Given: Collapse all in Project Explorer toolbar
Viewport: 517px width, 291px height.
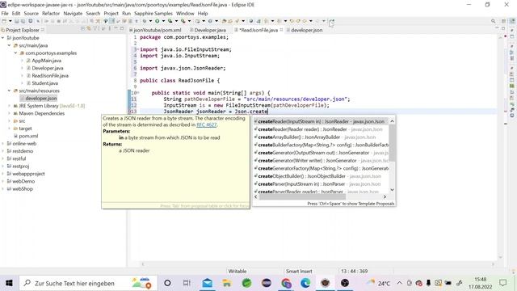Looking at the screenshot, I should pos(82,29).
